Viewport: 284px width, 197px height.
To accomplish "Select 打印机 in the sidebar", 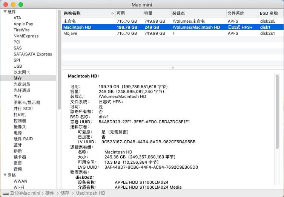I will pos(20,115).
